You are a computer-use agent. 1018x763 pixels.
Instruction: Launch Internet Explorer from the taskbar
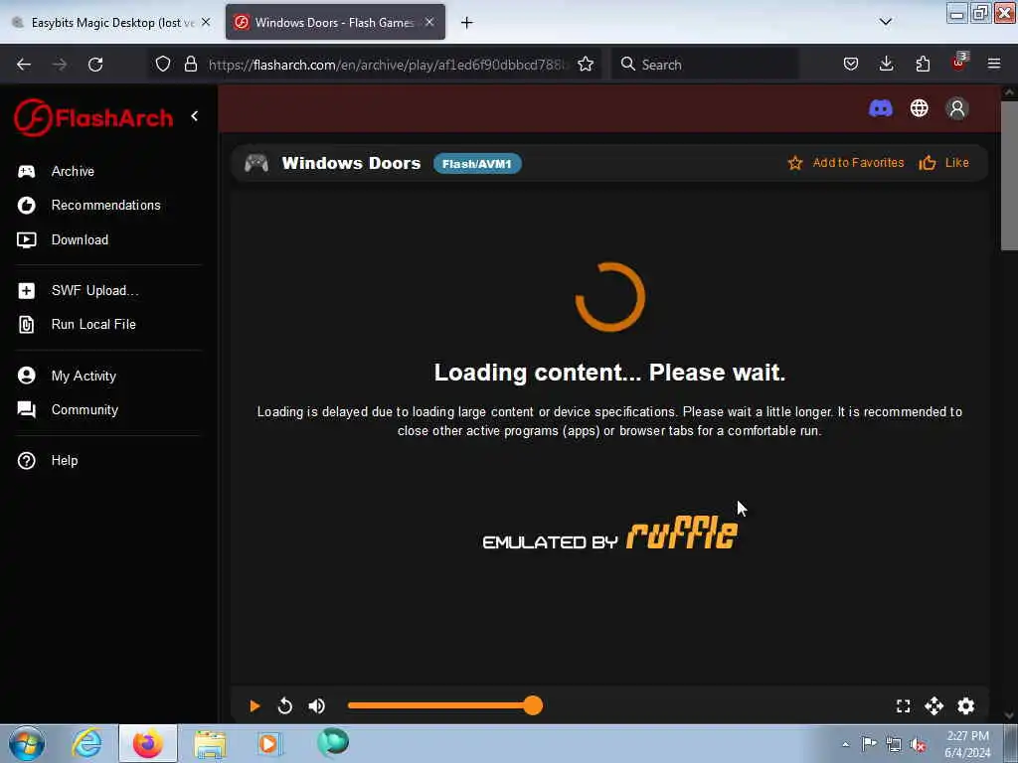tap(87, 743)
